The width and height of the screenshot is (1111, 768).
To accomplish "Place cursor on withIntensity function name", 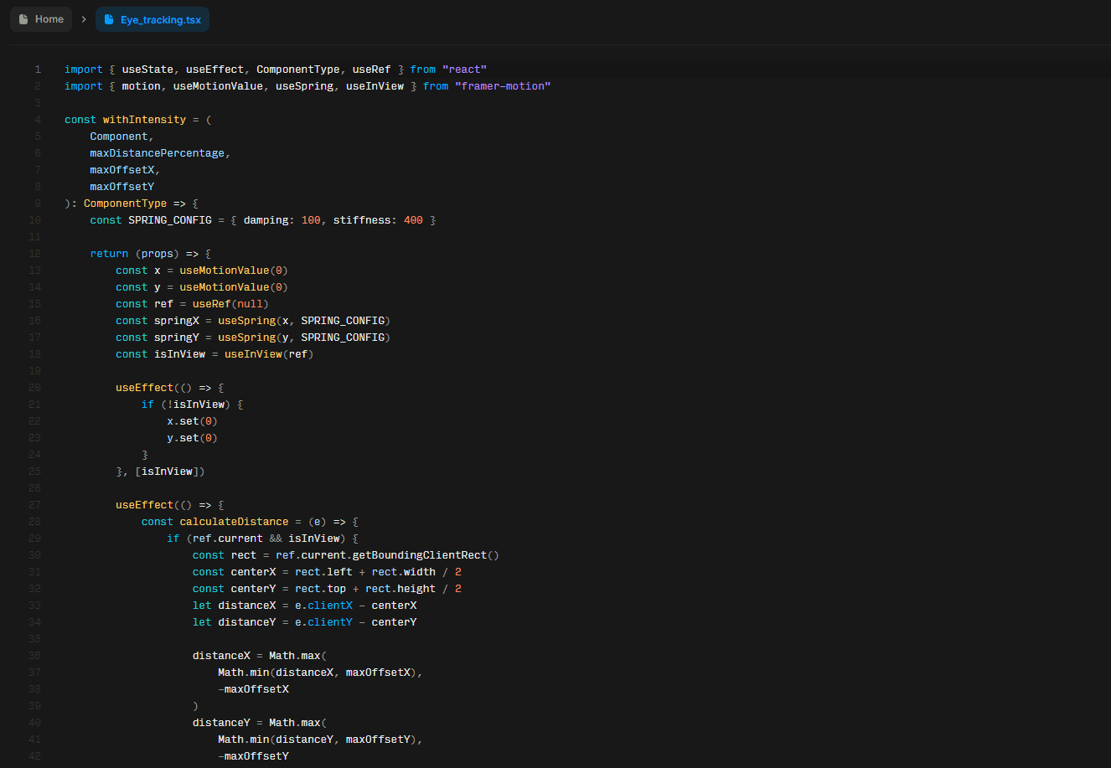I will point(144,120).
